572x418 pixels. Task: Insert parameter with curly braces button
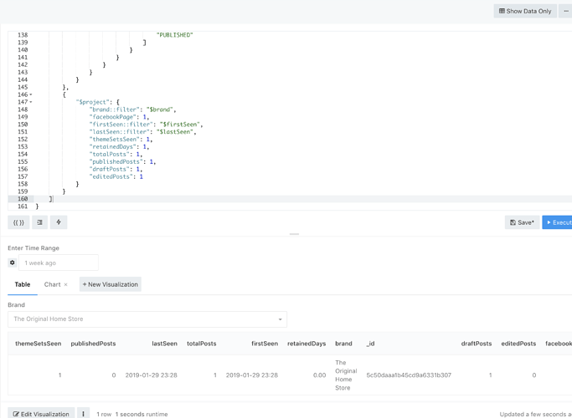point(18,222)
